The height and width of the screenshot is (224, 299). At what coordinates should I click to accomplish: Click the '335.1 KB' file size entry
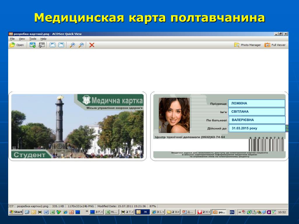(58, 206)
